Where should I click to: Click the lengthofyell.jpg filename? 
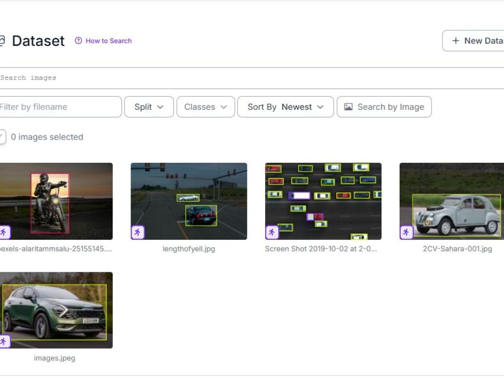click(188, 249)
